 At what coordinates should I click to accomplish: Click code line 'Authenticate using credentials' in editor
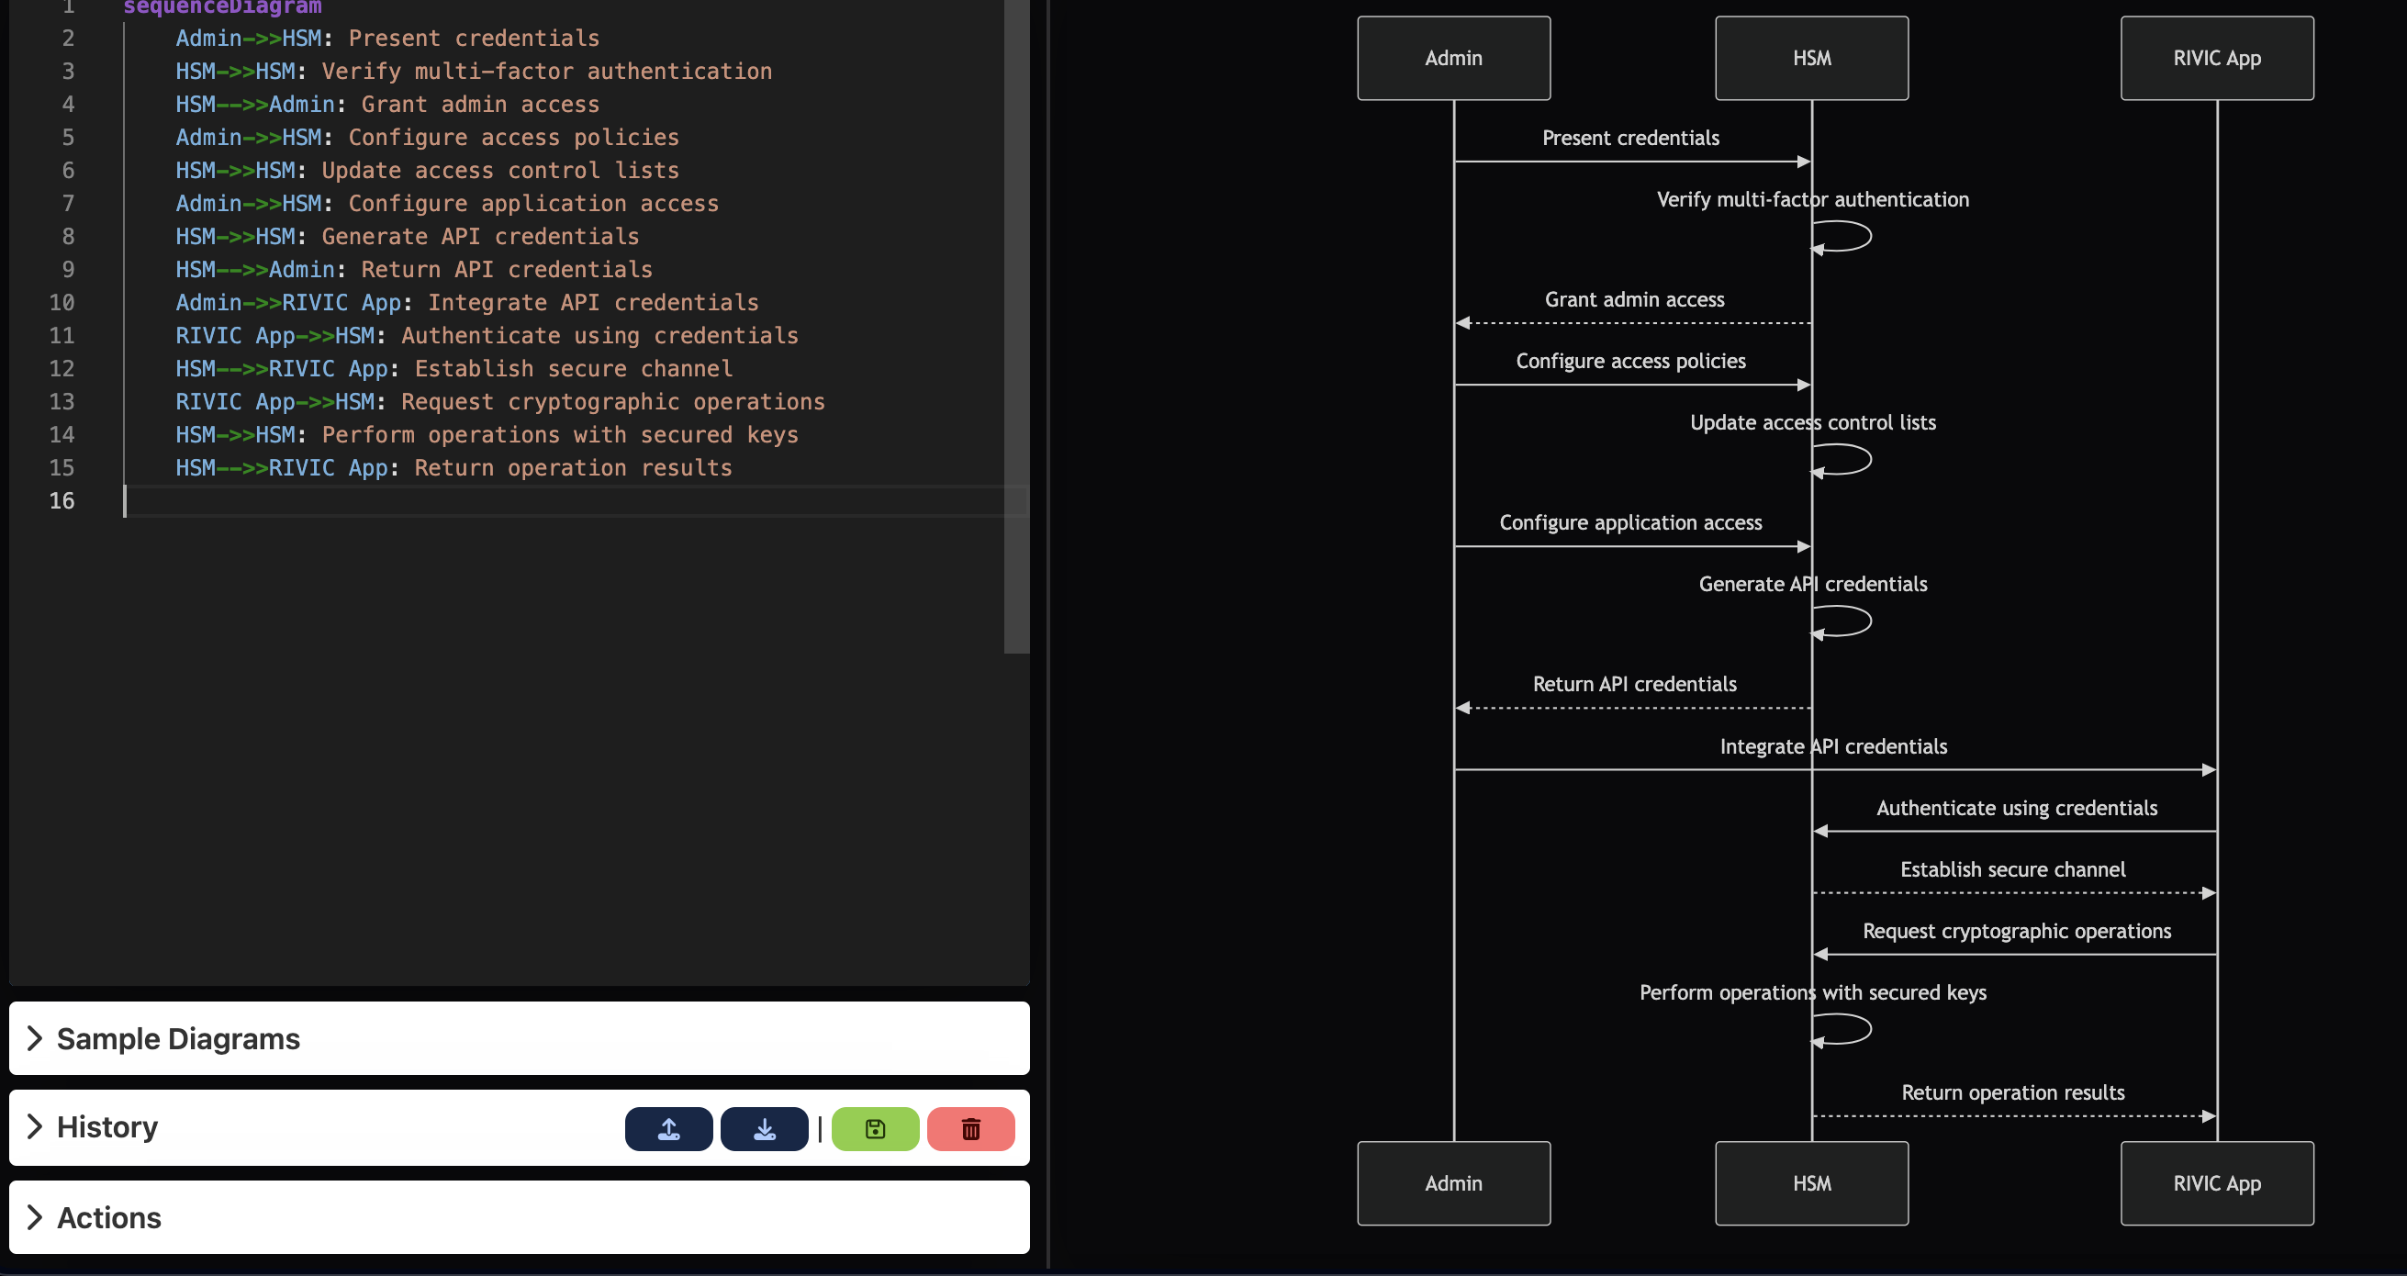(x=487, y=335)
